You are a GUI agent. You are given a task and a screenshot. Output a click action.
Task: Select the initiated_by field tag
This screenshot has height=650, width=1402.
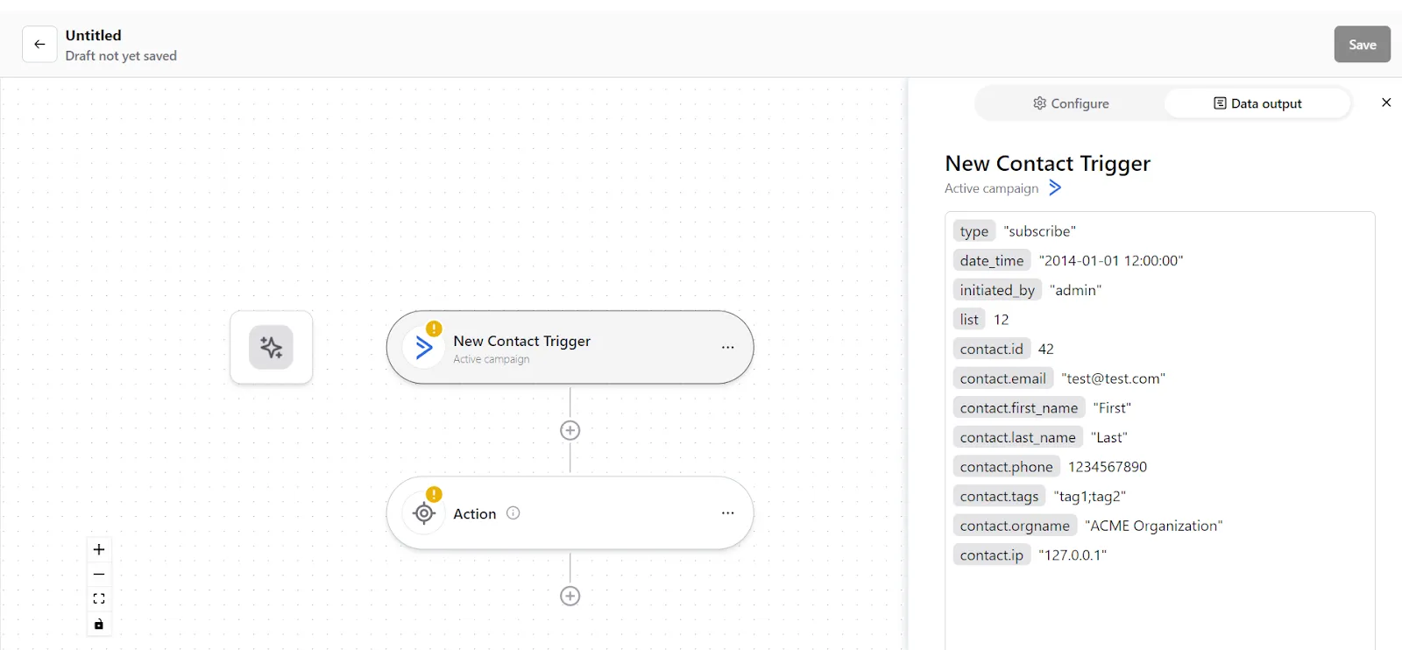997,290
